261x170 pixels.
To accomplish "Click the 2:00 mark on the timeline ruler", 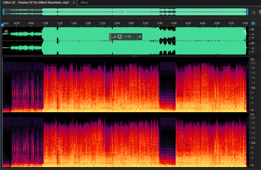I will click(88, 23).
